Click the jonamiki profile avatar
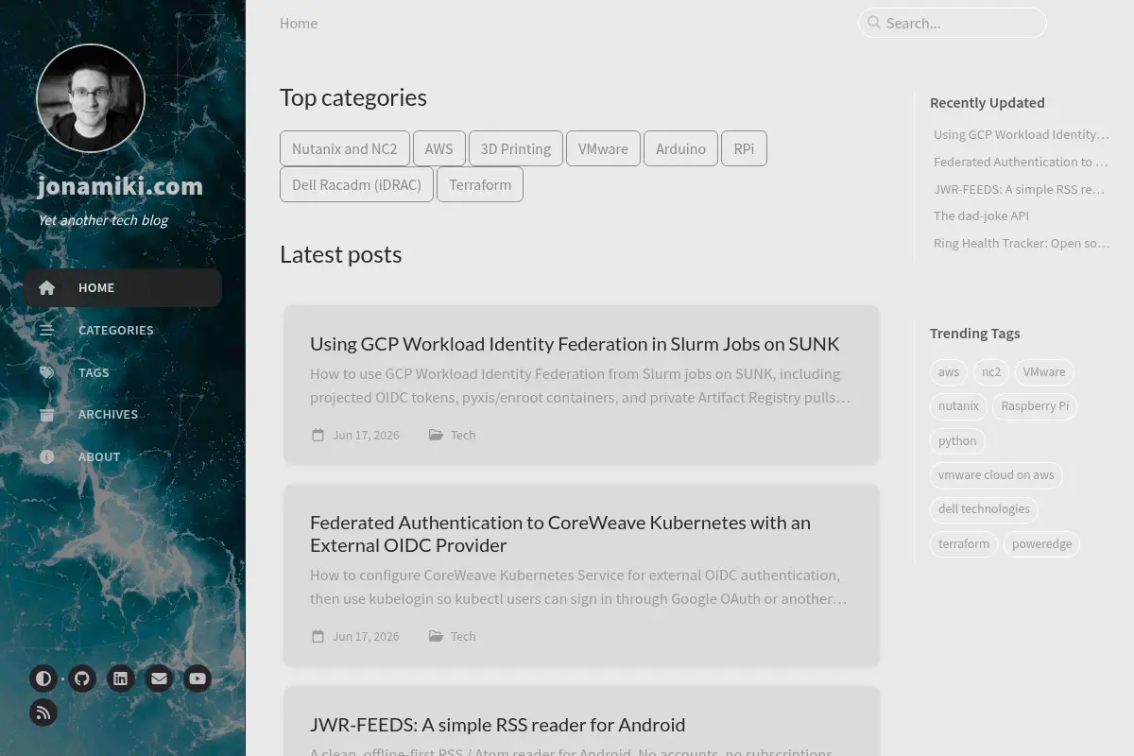This screenshot has height=756, width=1134. tap(91, 98)
